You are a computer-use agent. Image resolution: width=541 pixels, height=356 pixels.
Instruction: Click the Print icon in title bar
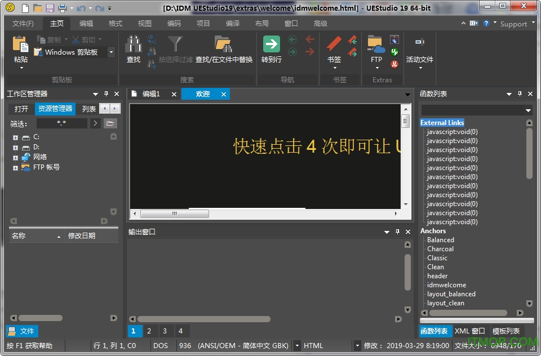pos(63,7)
